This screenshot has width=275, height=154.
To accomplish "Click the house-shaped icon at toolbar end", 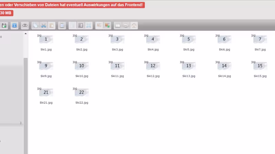I will pyautogui.click(x=134, y=25).
